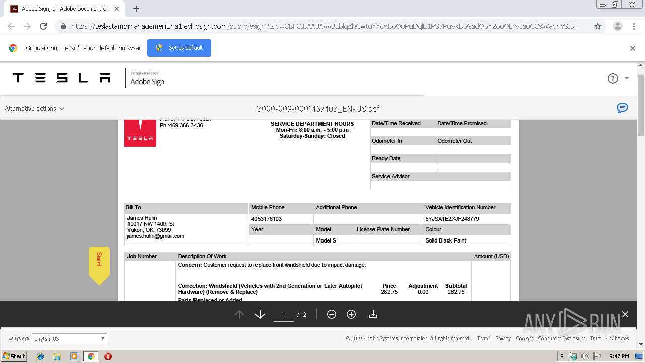
Task: Close the bottom document toolbar
Action: [x=625, y=314]
